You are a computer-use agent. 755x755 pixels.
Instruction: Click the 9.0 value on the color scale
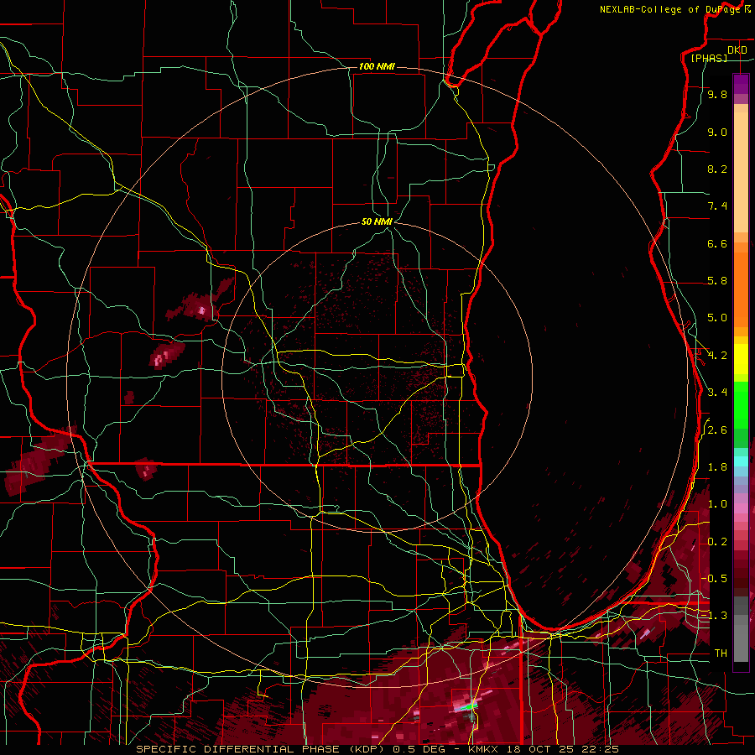tap(717, 133)
